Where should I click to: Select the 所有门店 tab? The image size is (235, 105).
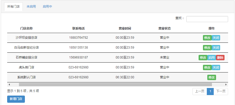point(14,7)
